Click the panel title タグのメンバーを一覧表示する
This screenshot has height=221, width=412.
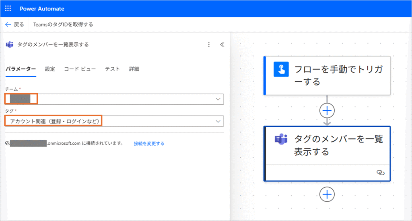(x=53, y=45)
